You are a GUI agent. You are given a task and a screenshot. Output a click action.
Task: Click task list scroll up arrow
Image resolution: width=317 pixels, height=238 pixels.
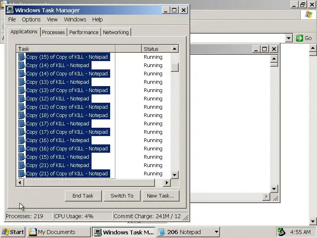click(175, 49)
